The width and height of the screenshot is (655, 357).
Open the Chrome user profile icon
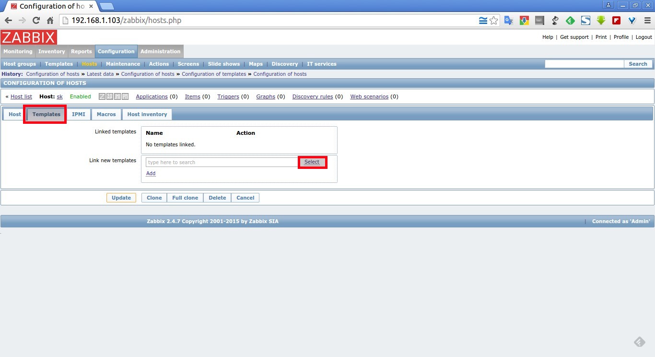(x=608, y=5)
